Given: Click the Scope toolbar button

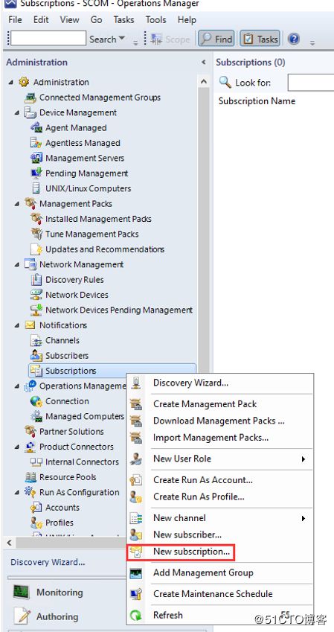Looking at the screenshot, I should [x=170, y=39].
